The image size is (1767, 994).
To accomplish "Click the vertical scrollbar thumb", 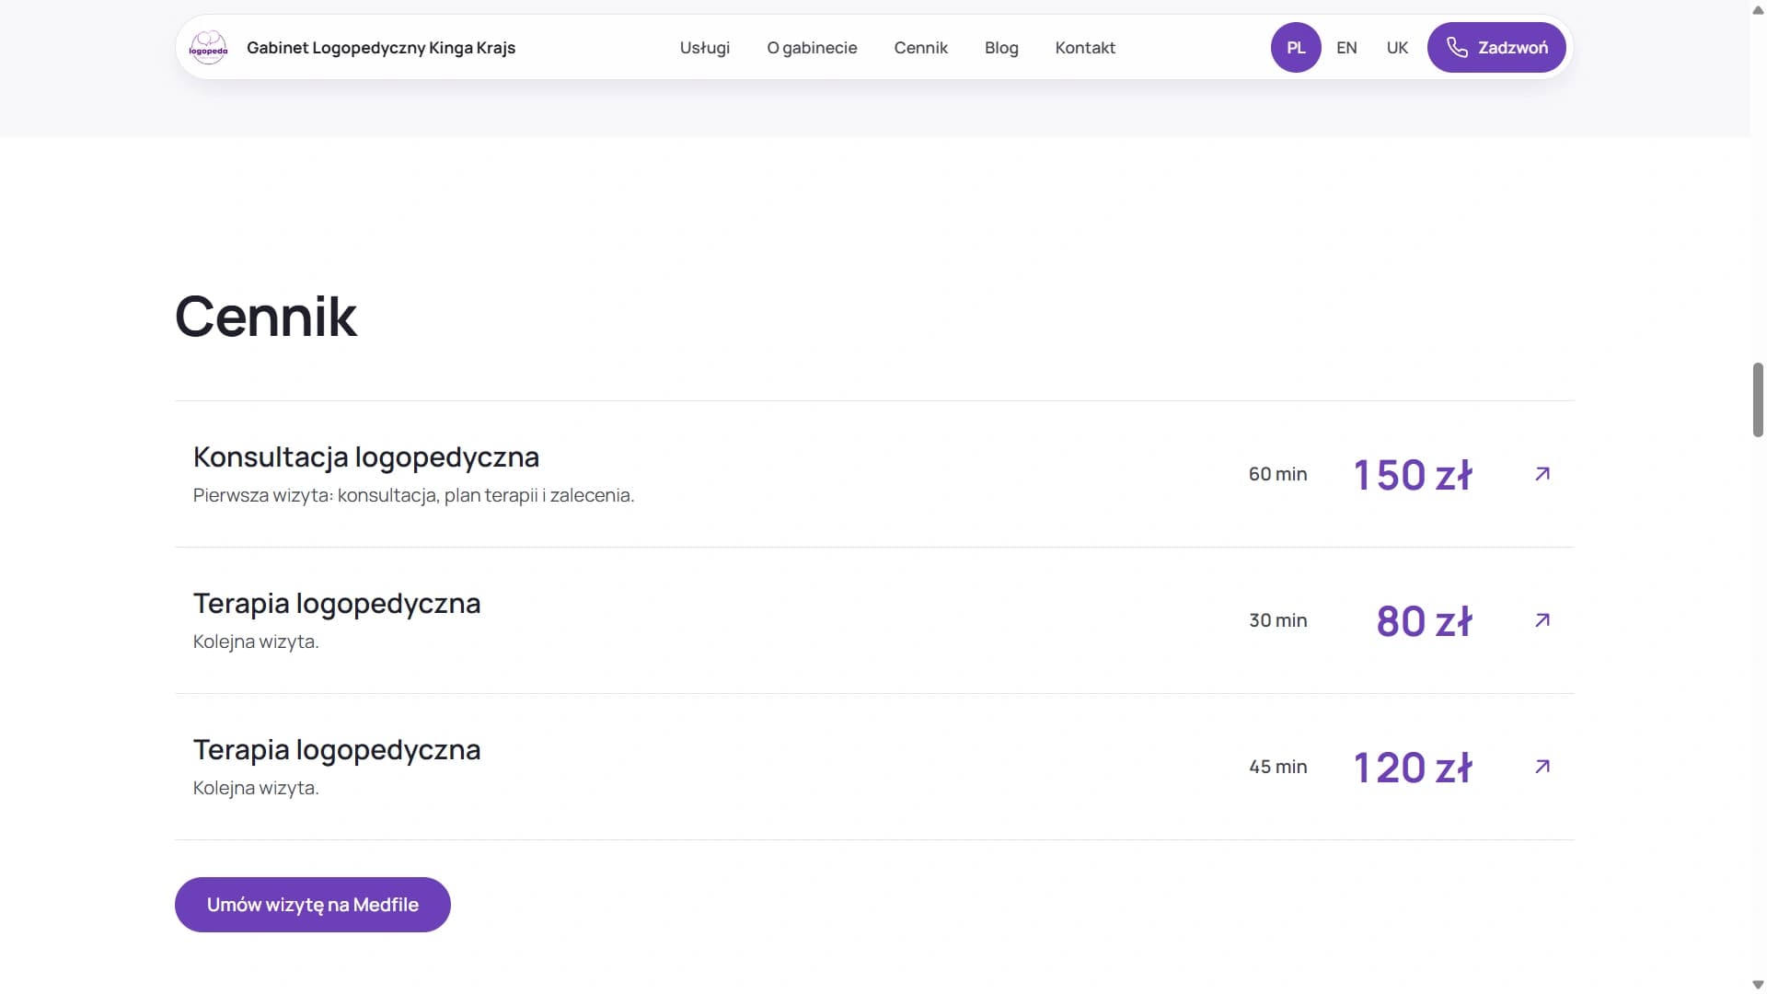I will click(1758, 399).
